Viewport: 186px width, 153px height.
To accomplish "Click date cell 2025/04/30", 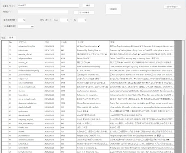I will tap(52, 91).
